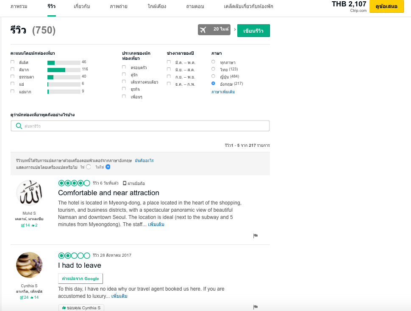The image size is (411, 311).
Task: Open the 'ถามตอบ' tab
Action: 195,7
